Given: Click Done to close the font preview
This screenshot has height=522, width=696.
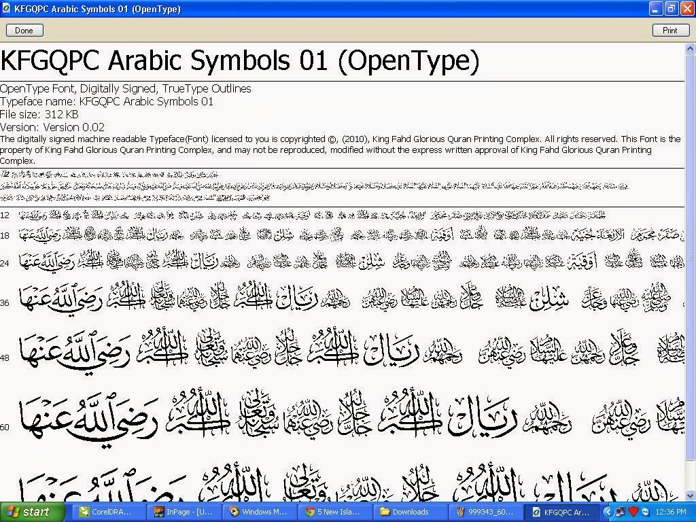Looking at the screenshot, I should pos(24,30).
